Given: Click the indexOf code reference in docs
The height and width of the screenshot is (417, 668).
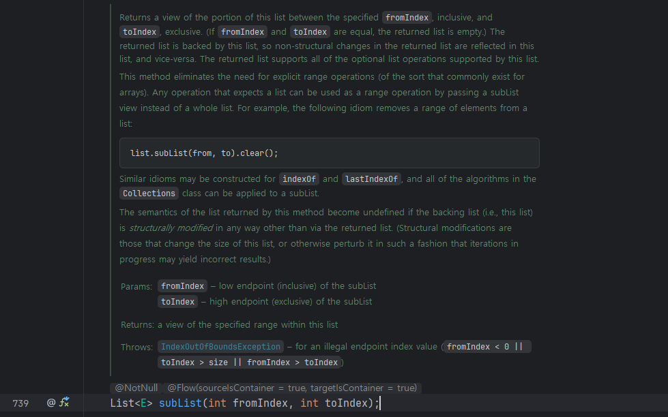Looking at the screenshot, I should click(300, 179).
